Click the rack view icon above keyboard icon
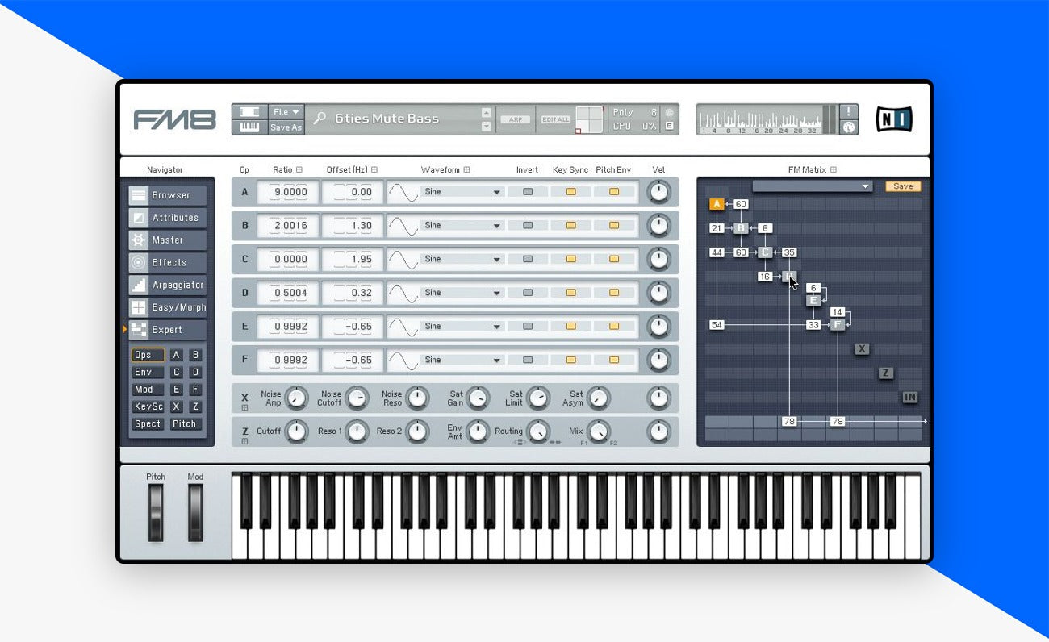The image size is (1049, 642). [x=250, y=111]
